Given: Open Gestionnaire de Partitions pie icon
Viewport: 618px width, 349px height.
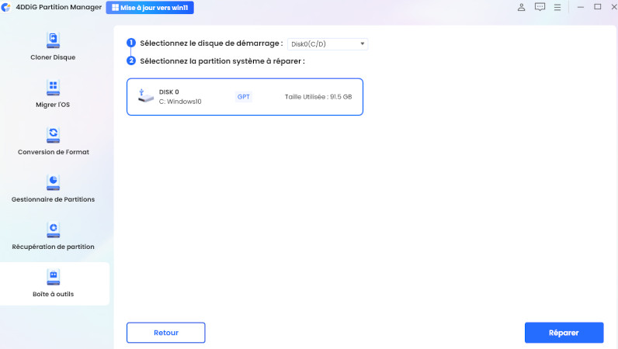Looking at the screenshot, I should tap(53, 182).
